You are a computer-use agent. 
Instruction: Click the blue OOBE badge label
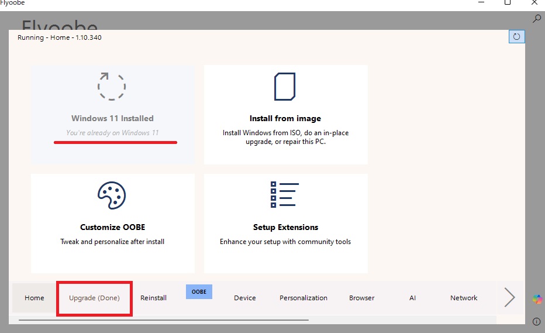(199, 291)
